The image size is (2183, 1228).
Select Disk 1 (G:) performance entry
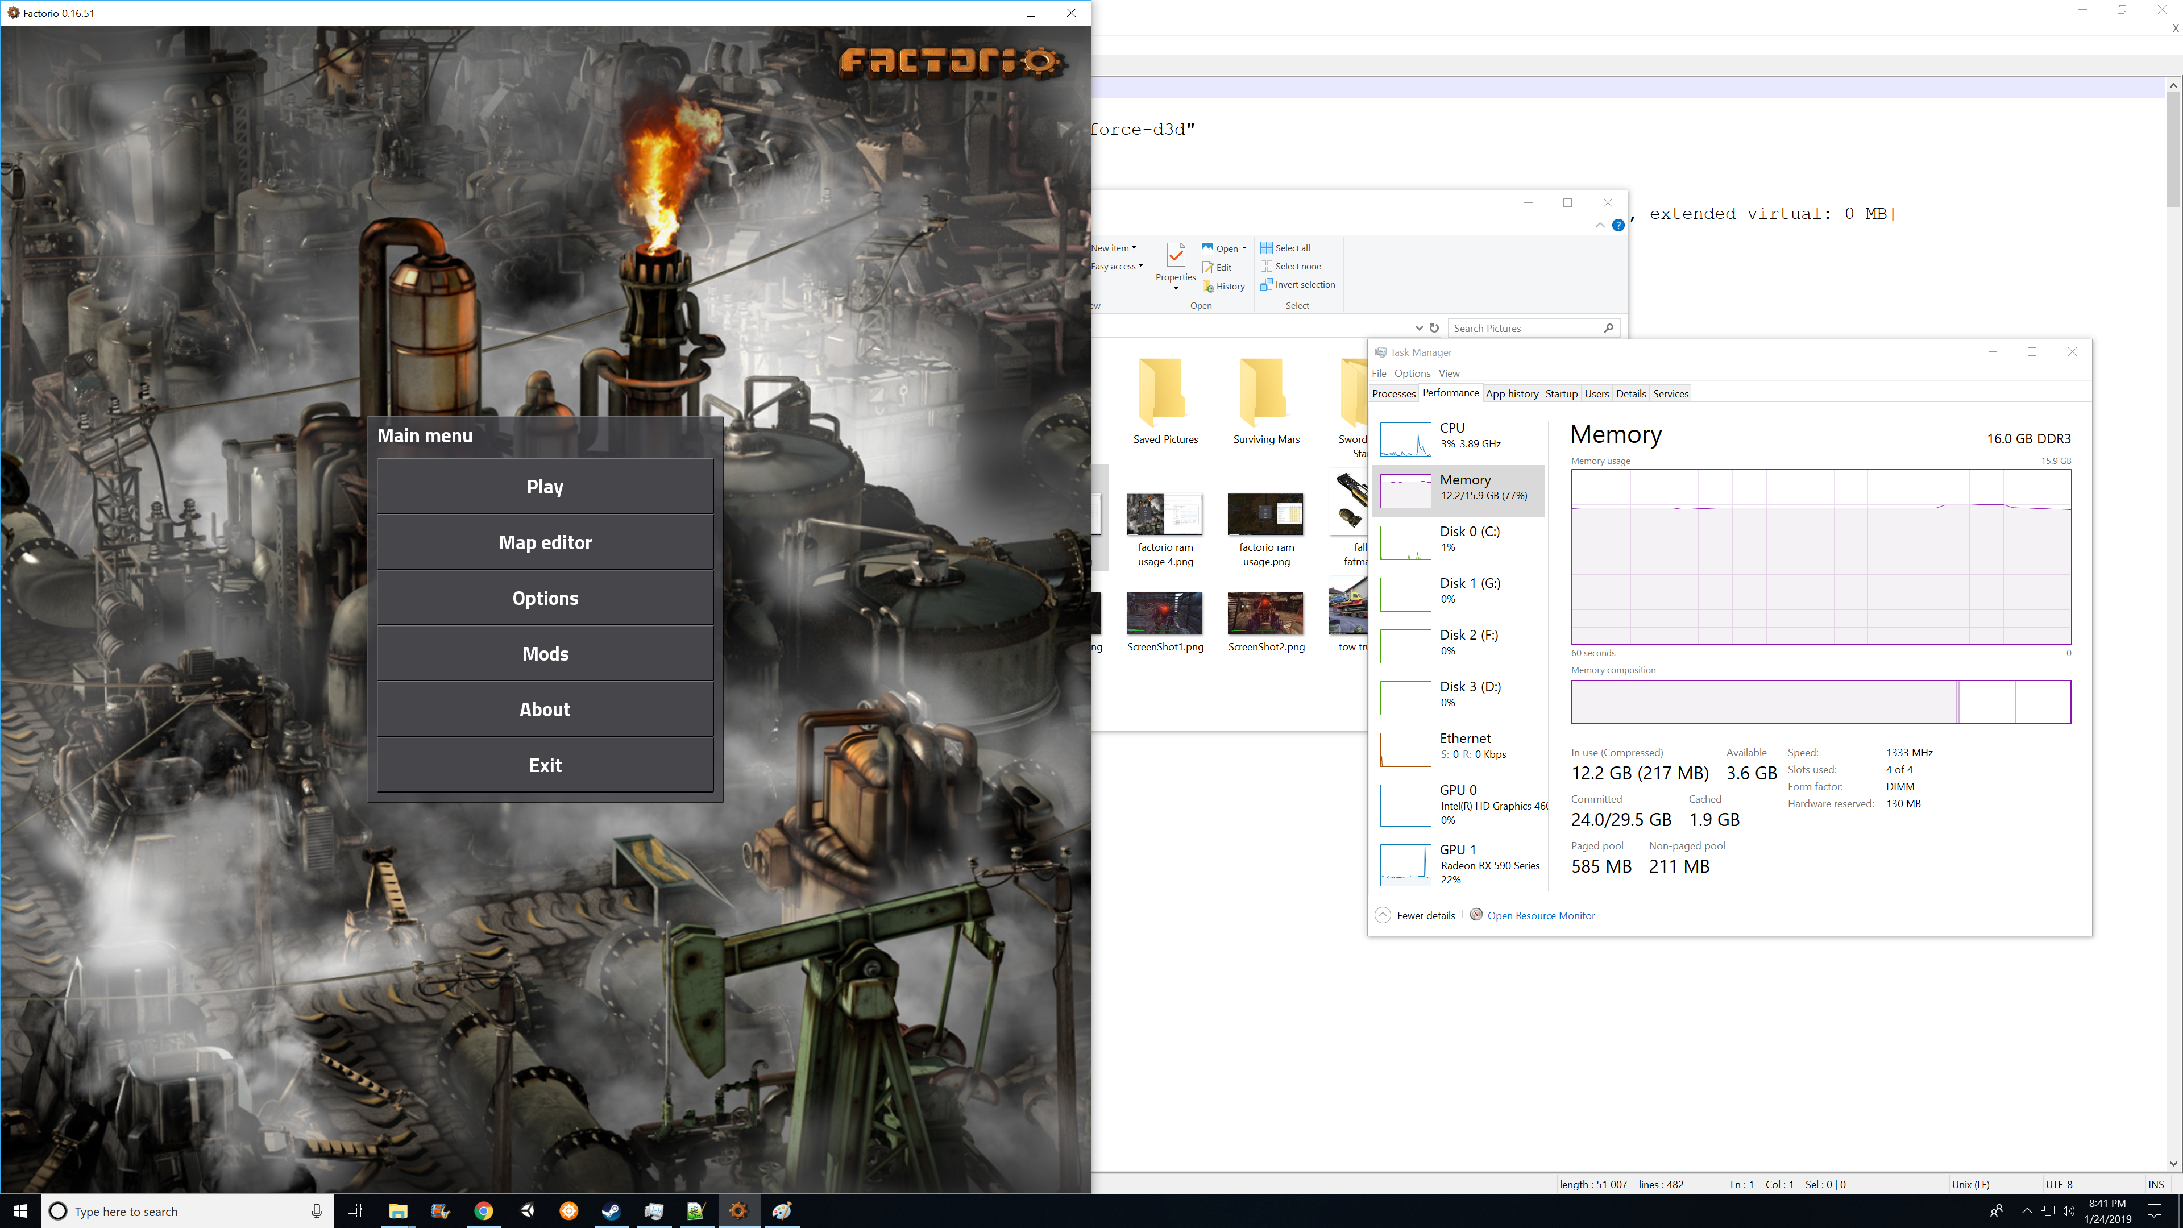pos(1458,593)
